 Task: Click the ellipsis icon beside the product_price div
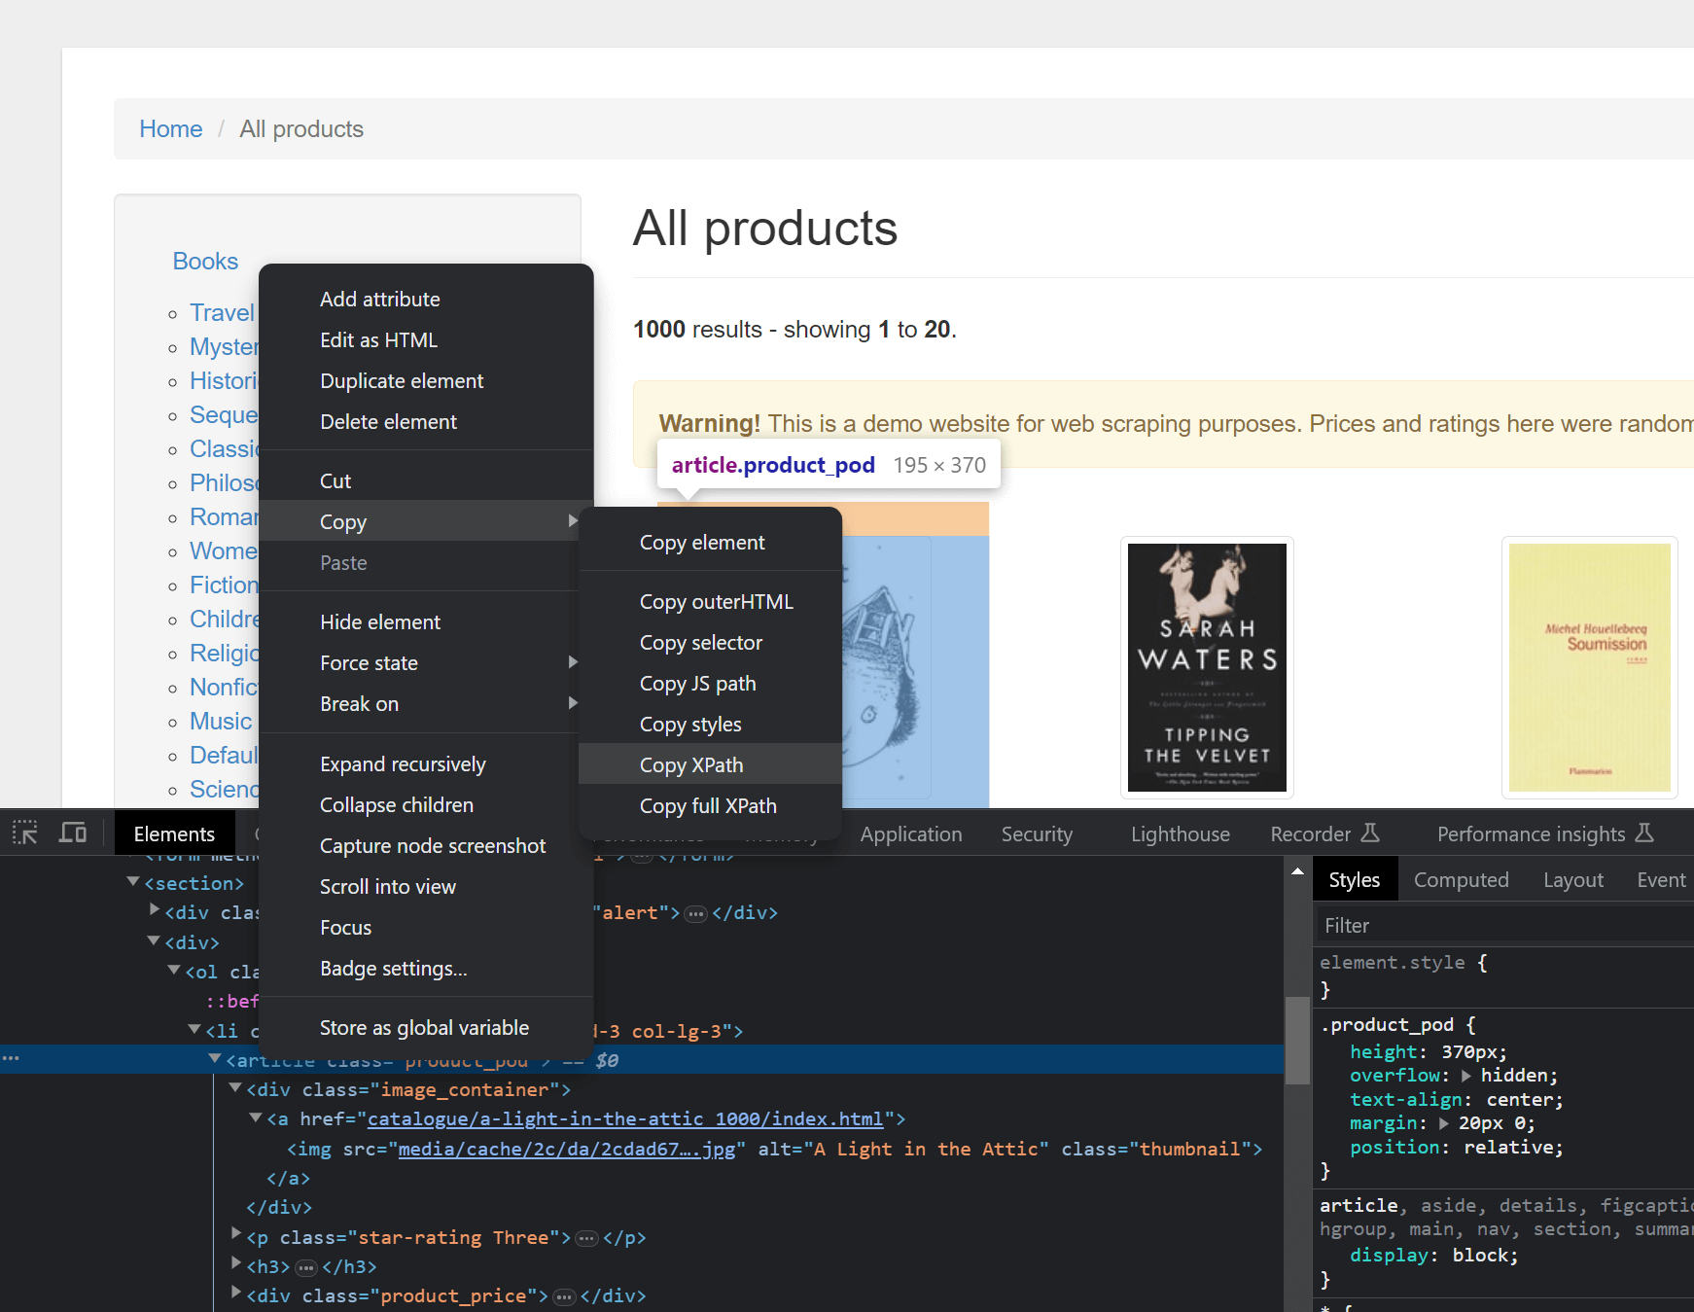[x=563, y=1295]
